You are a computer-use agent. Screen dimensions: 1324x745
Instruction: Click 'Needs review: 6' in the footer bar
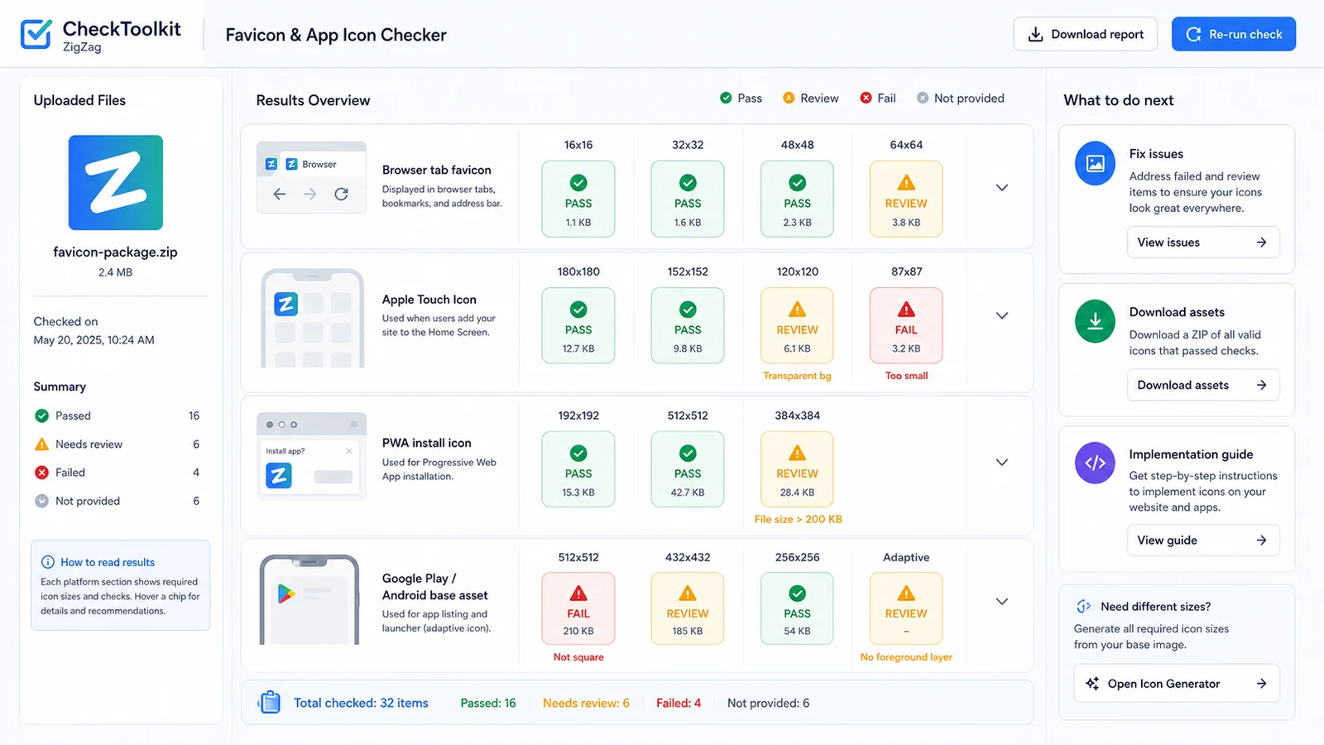click(586, 703)
